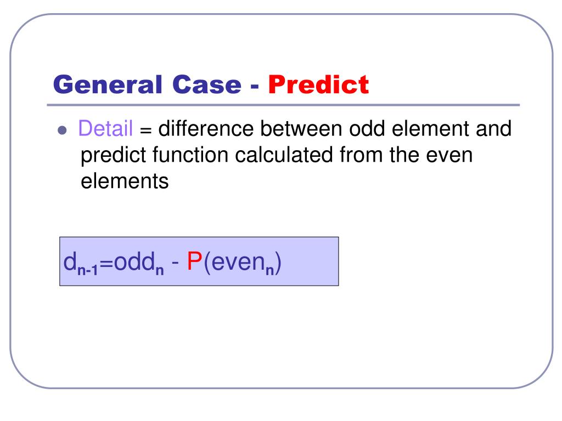Viewport: 562px width, 421px height.
Task: Click the word even on second line
Action: click(x=449, y=155)
